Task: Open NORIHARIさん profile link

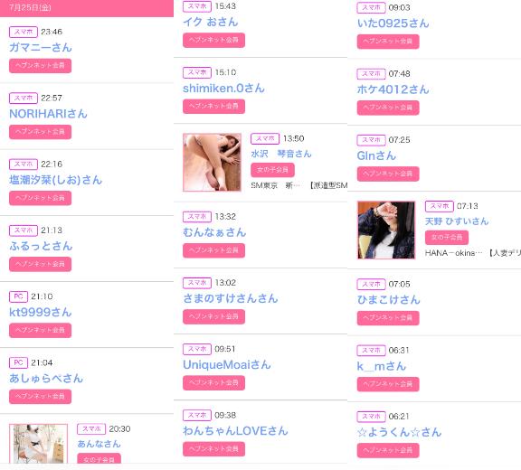Action: coord(48,114)
